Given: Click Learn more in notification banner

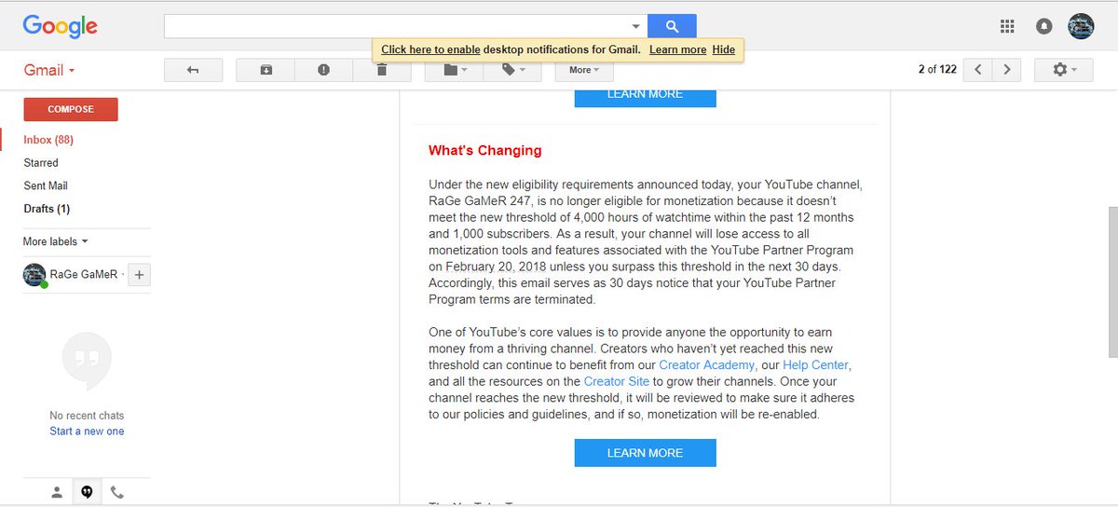Looking at the screenshot, I should coord(677,49).
